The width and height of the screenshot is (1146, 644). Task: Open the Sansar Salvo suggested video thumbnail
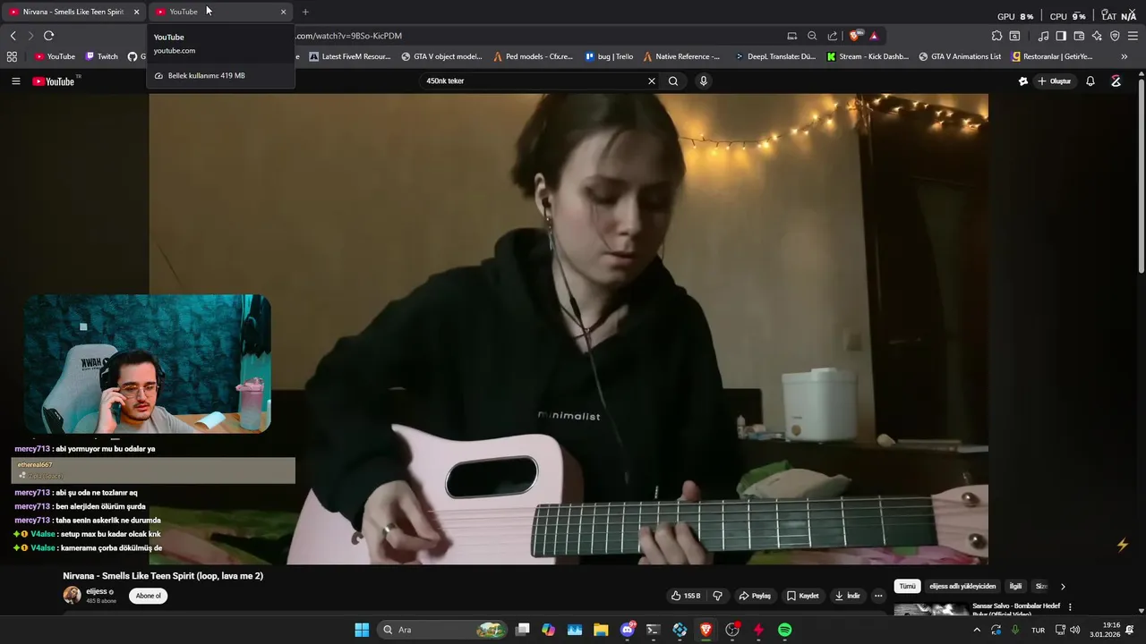coord(931,610)
